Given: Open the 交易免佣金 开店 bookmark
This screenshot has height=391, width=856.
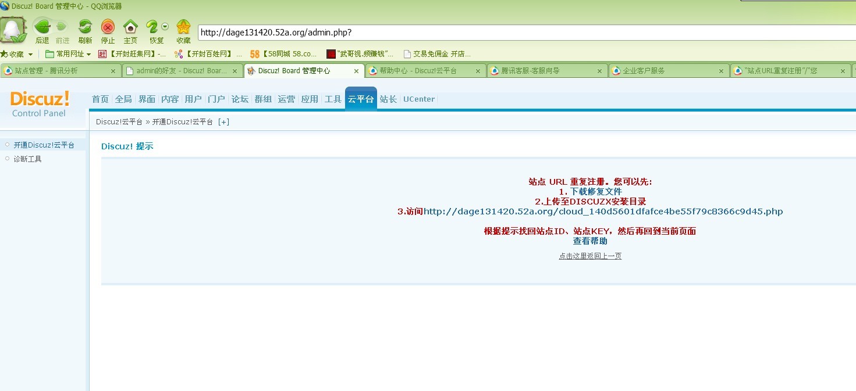Looking at the screenshot, I should (436, 54).
